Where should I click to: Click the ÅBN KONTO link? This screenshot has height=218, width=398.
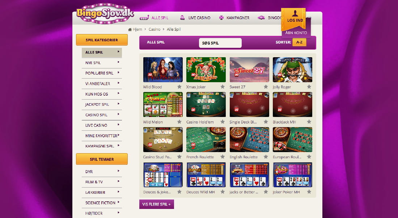[296, 33]
